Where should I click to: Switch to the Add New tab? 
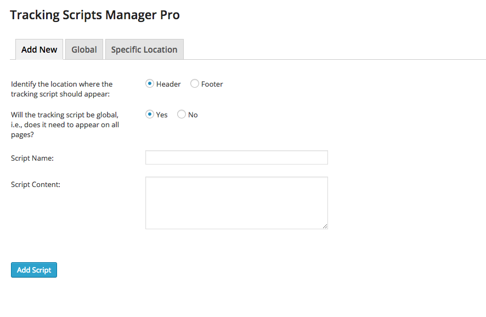39,49
